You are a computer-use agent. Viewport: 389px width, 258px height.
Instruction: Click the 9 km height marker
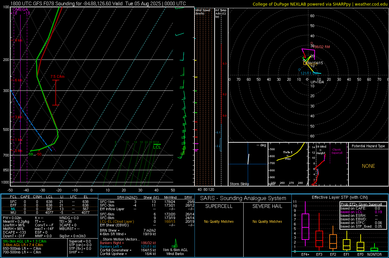pyautogui.click(x=18, y=40)
